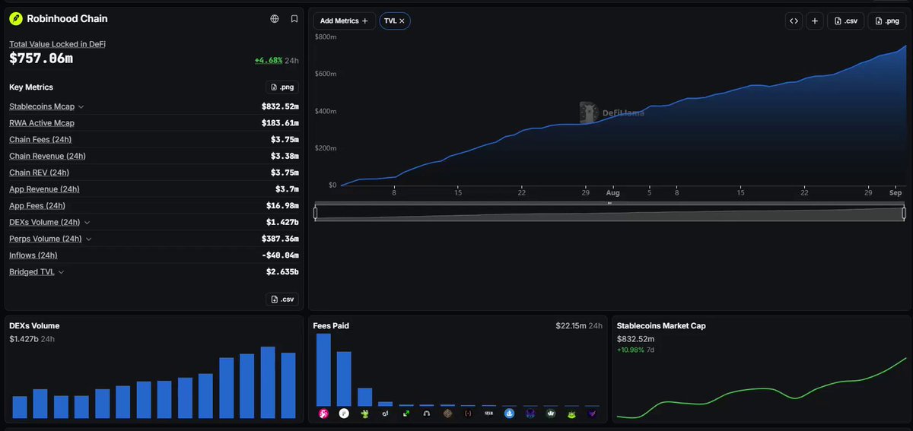Click the Fees Paid card title

pyautogui.click(x=331, y=326)
